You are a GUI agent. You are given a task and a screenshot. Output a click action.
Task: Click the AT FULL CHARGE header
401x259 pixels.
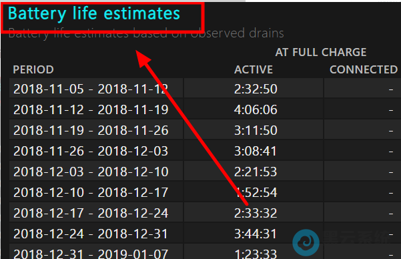tap(321, 52)
